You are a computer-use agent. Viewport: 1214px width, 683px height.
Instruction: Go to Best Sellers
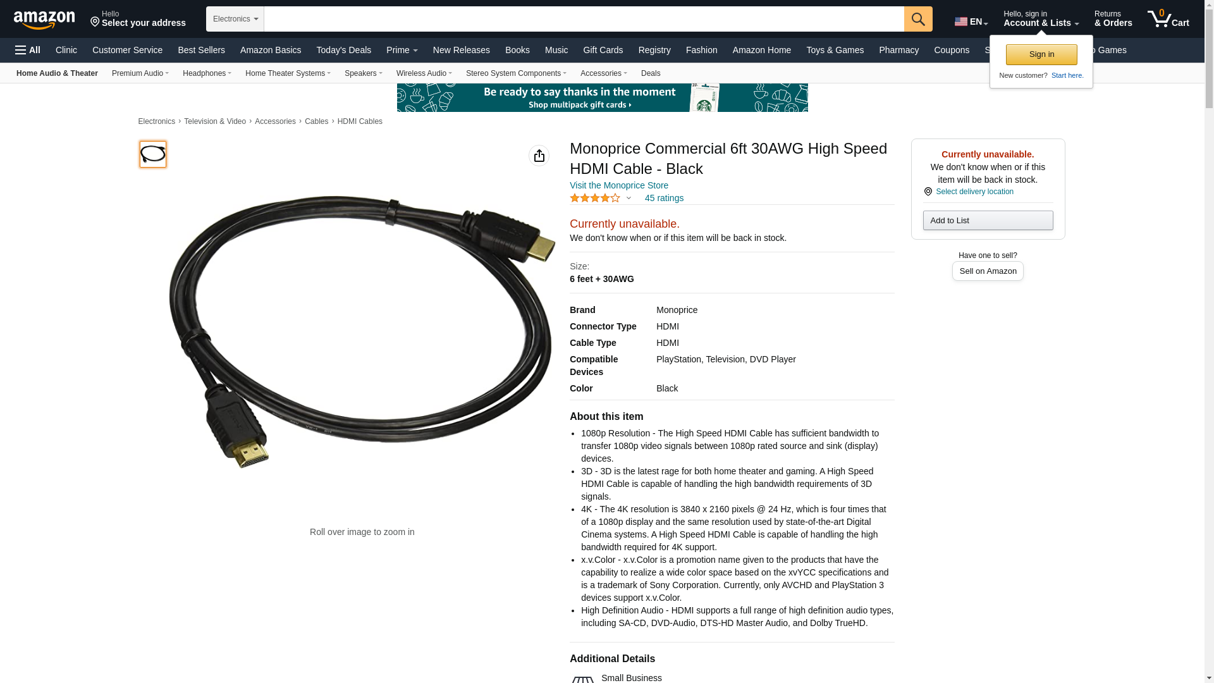click(201, 50)
